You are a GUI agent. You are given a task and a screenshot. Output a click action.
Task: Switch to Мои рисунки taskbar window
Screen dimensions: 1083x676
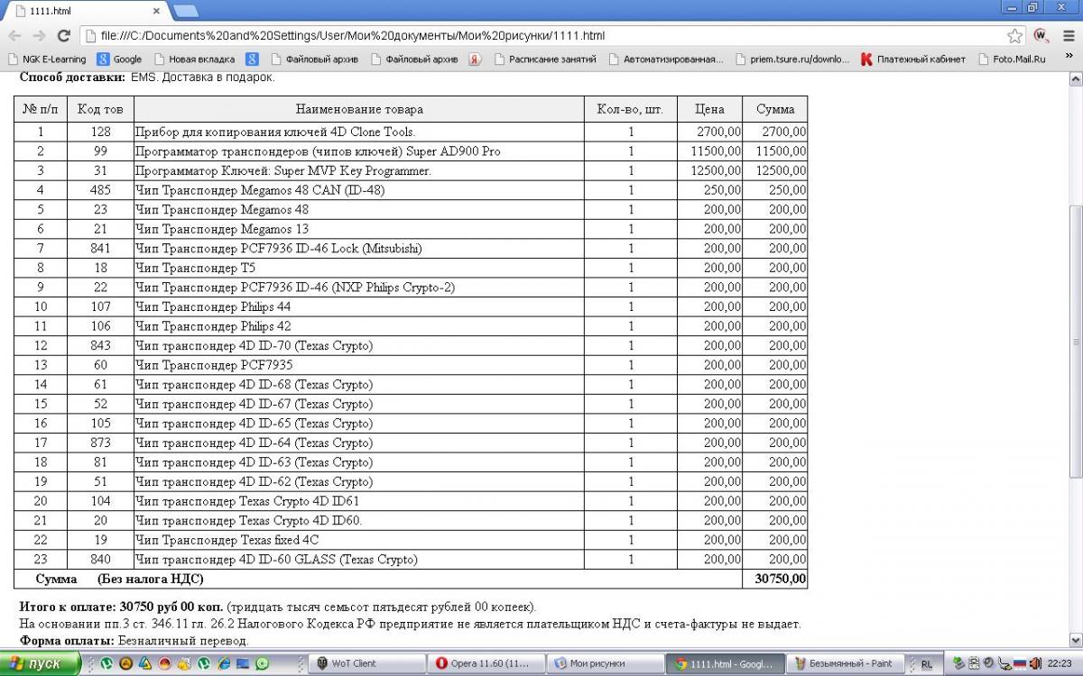tap(604, 663)
